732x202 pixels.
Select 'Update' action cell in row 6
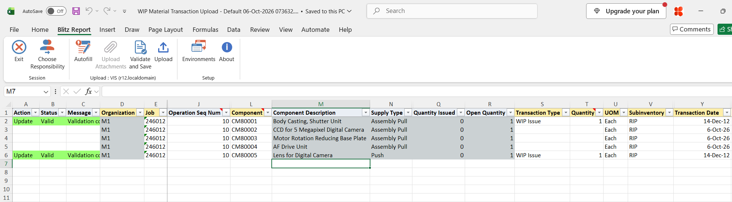pos(26,155)
